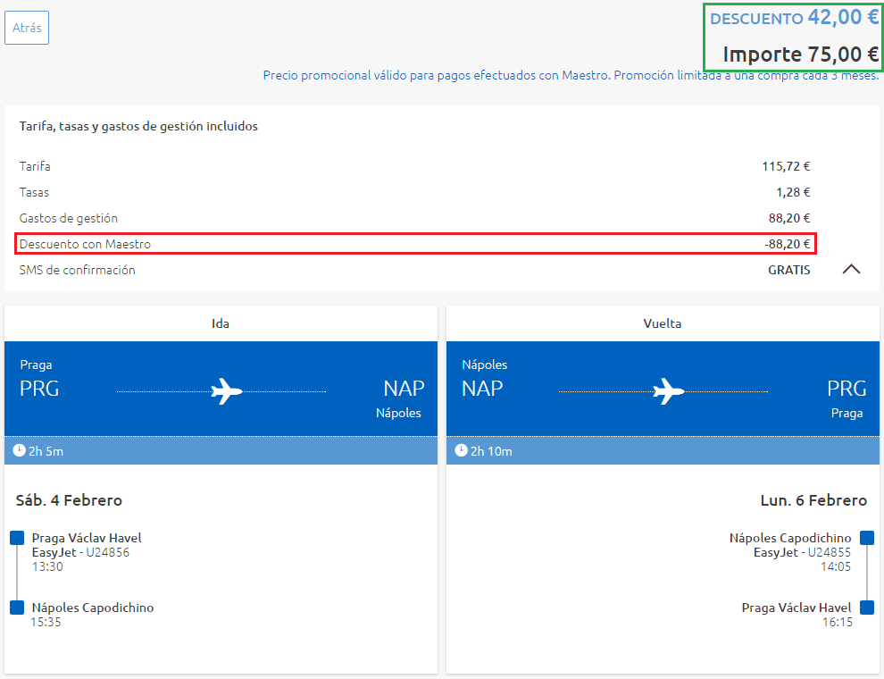The image size is (884, 679).
Task: Click the DESCUENTO 42,00 € label
Action: click(794, 18)
